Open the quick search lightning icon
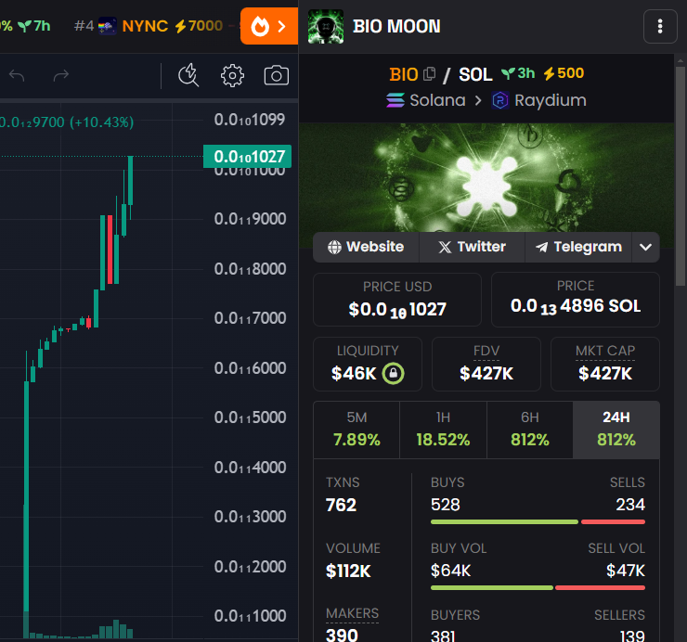 (188, 75)
